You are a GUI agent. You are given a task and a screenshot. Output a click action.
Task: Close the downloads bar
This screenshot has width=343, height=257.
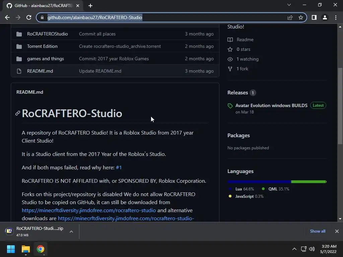(x=337, y=231)
